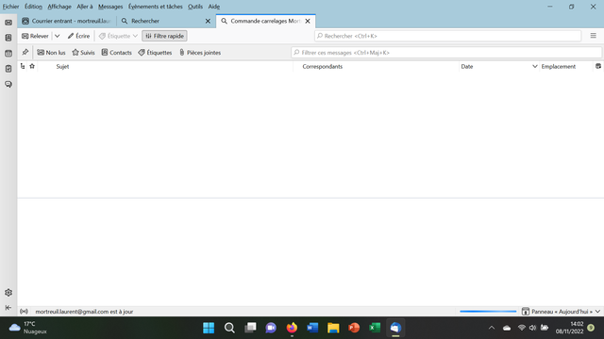604x339 pixels.
Task: Switch to Courrier entrant tab
Action: [x=67, y=21]
